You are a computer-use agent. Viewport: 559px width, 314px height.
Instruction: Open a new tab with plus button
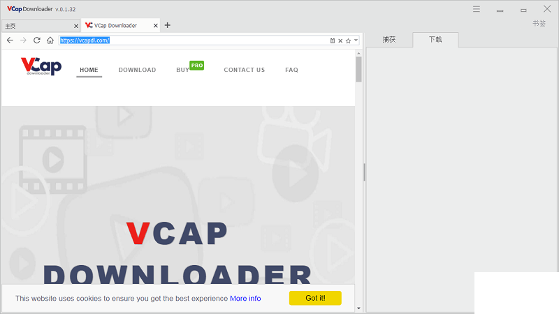[167, 25]
